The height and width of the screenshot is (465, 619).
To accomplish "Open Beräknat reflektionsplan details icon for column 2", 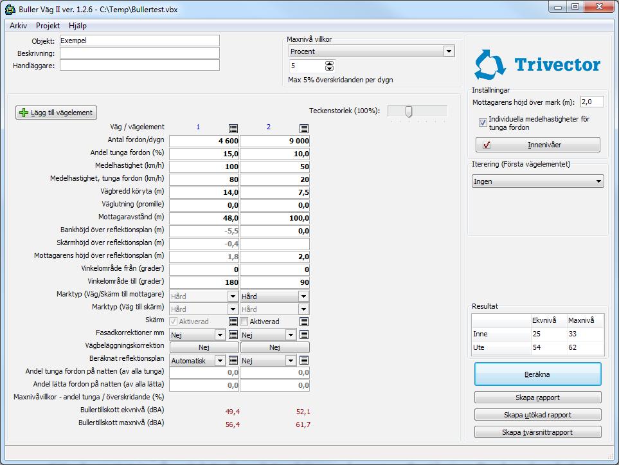I will pyautogui.click(x=303, y=360).
